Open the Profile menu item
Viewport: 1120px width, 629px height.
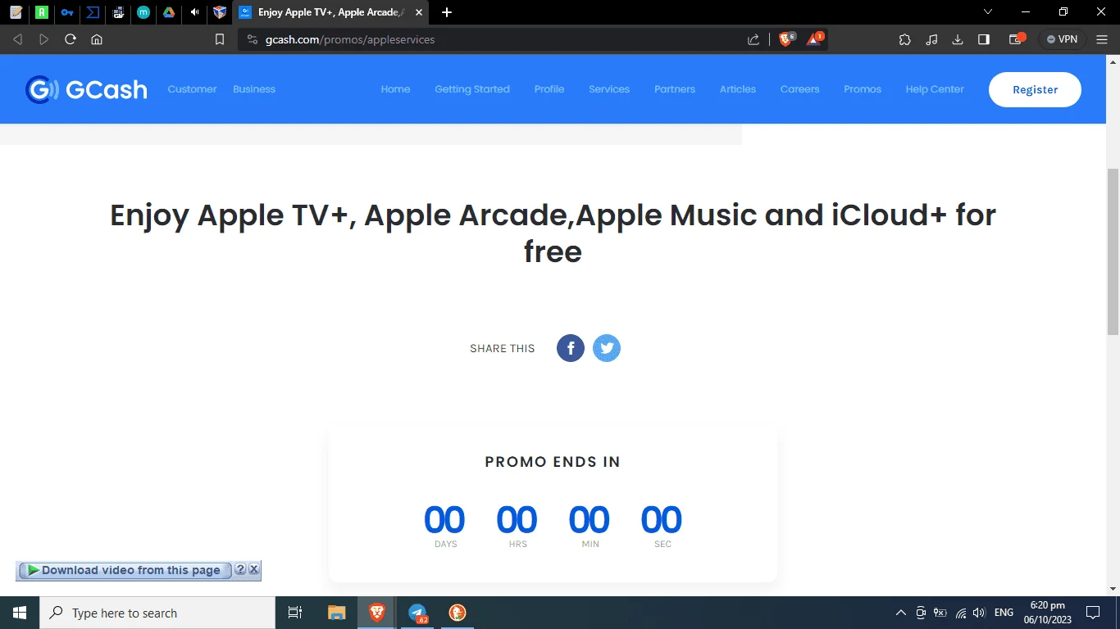coord(549,89)
